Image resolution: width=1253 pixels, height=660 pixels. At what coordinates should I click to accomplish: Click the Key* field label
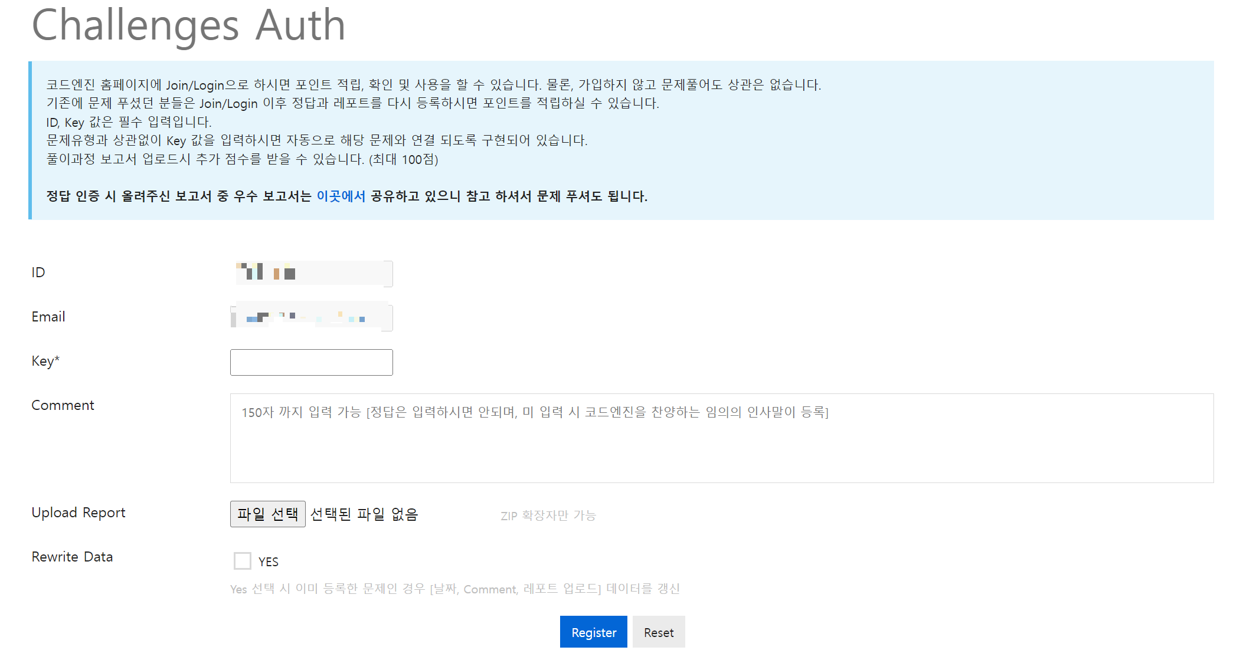[45, 361]
